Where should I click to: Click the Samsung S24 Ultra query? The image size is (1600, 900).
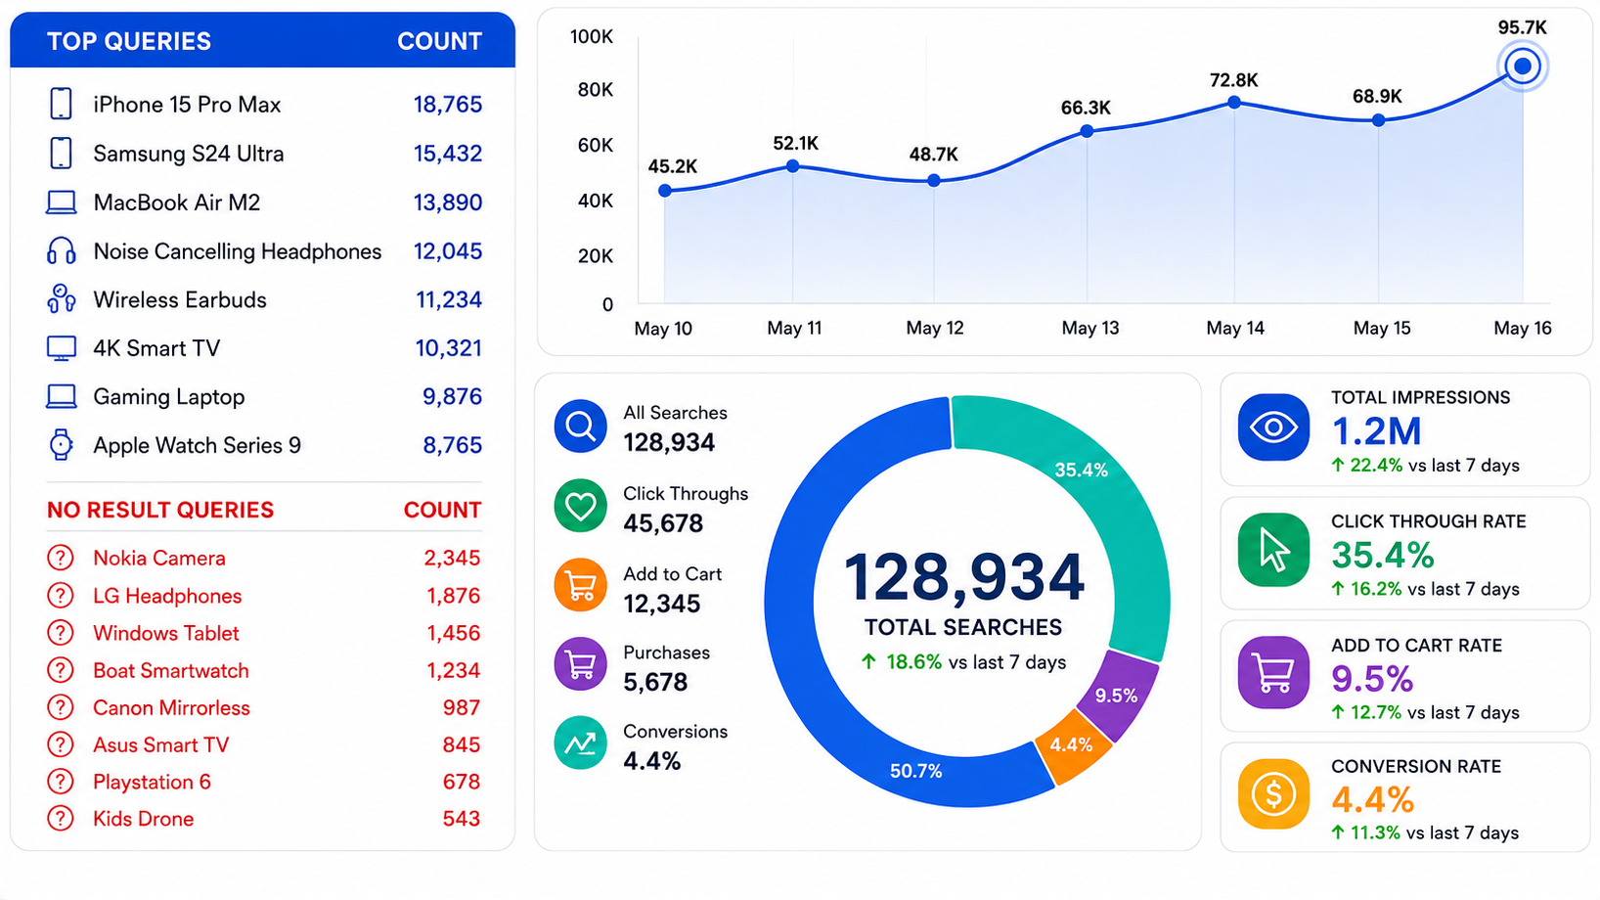[x=189, y=154]
